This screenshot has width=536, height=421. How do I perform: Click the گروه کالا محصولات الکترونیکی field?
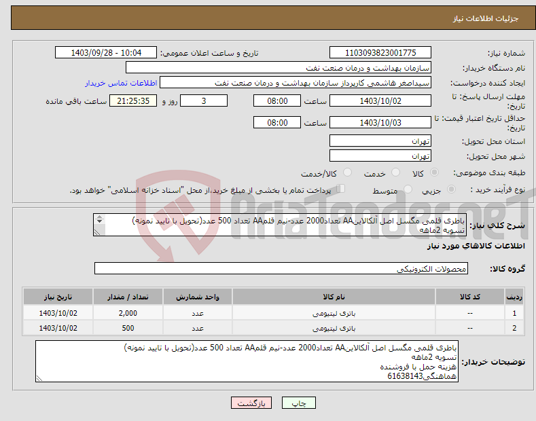click(281, 269)
